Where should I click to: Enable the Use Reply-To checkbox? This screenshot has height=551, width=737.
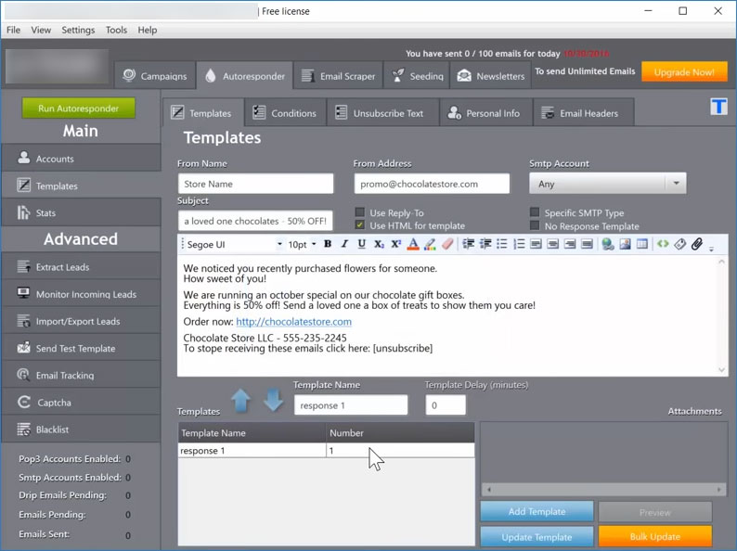click(x=361, y=212)
